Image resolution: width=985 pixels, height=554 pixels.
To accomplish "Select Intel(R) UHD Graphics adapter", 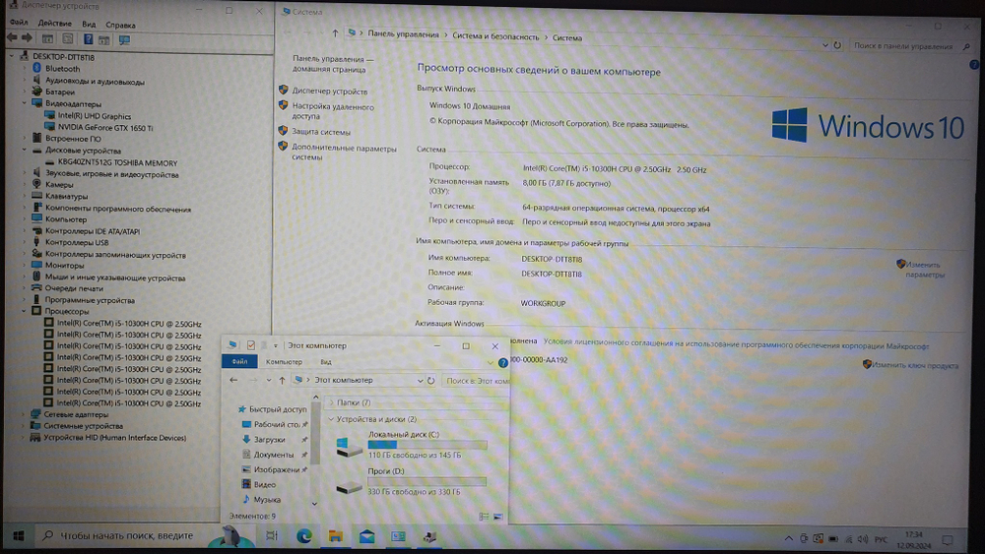I will 95,116.
